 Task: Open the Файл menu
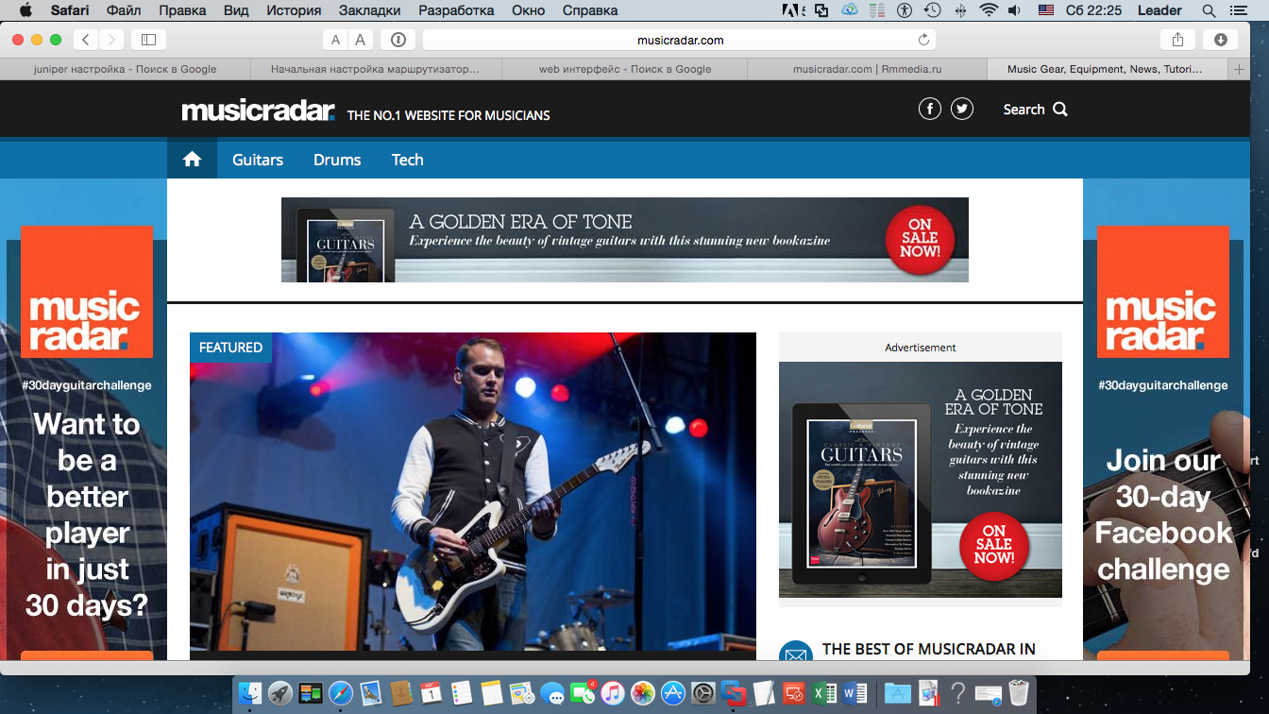124,10
